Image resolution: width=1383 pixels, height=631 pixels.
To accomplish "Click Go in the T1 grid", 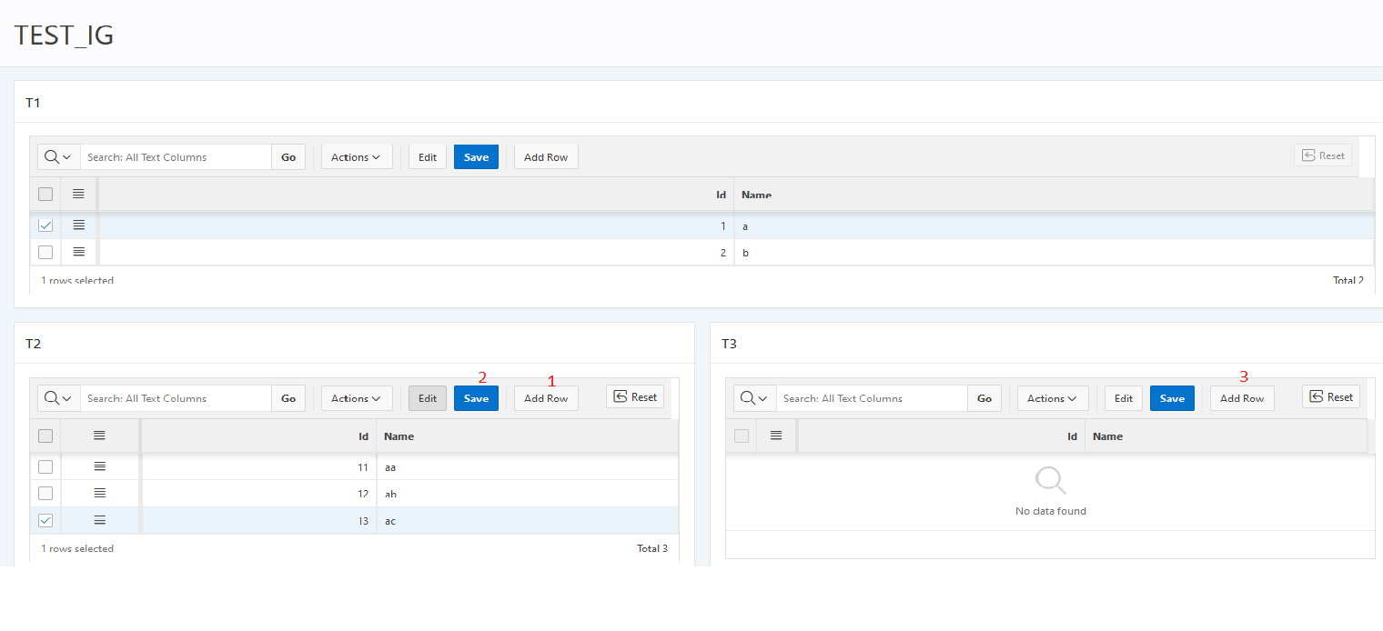I will coord(288,156).
